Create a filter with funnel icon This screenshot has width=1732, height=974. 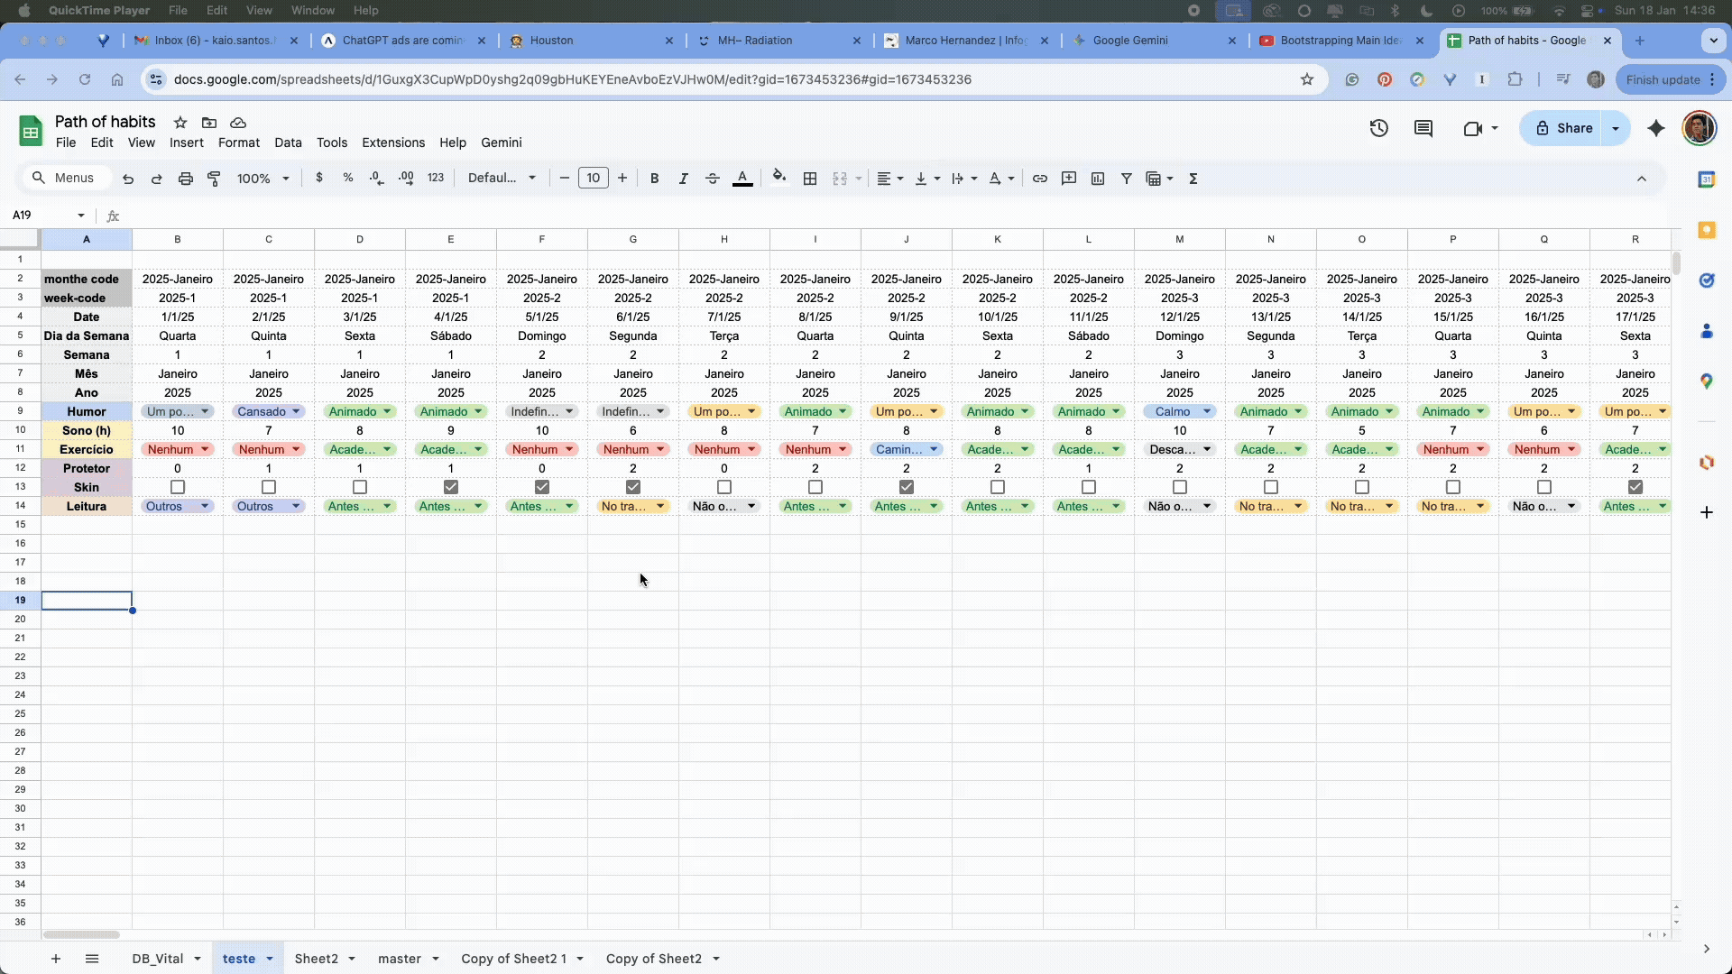tap(1126, 179)
